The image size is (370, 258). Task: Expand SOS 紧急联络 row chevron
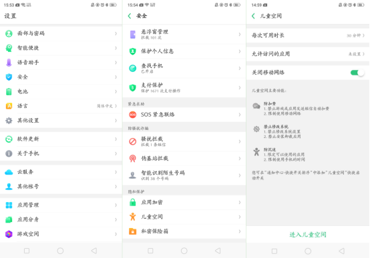coord(240,115)
